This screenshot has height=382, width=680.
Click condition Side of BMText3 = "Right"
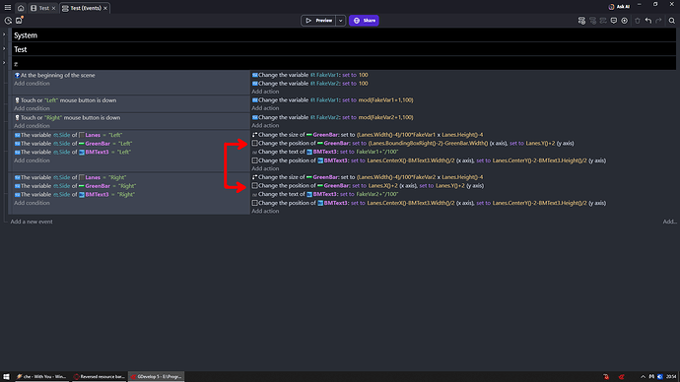[74, 195]
